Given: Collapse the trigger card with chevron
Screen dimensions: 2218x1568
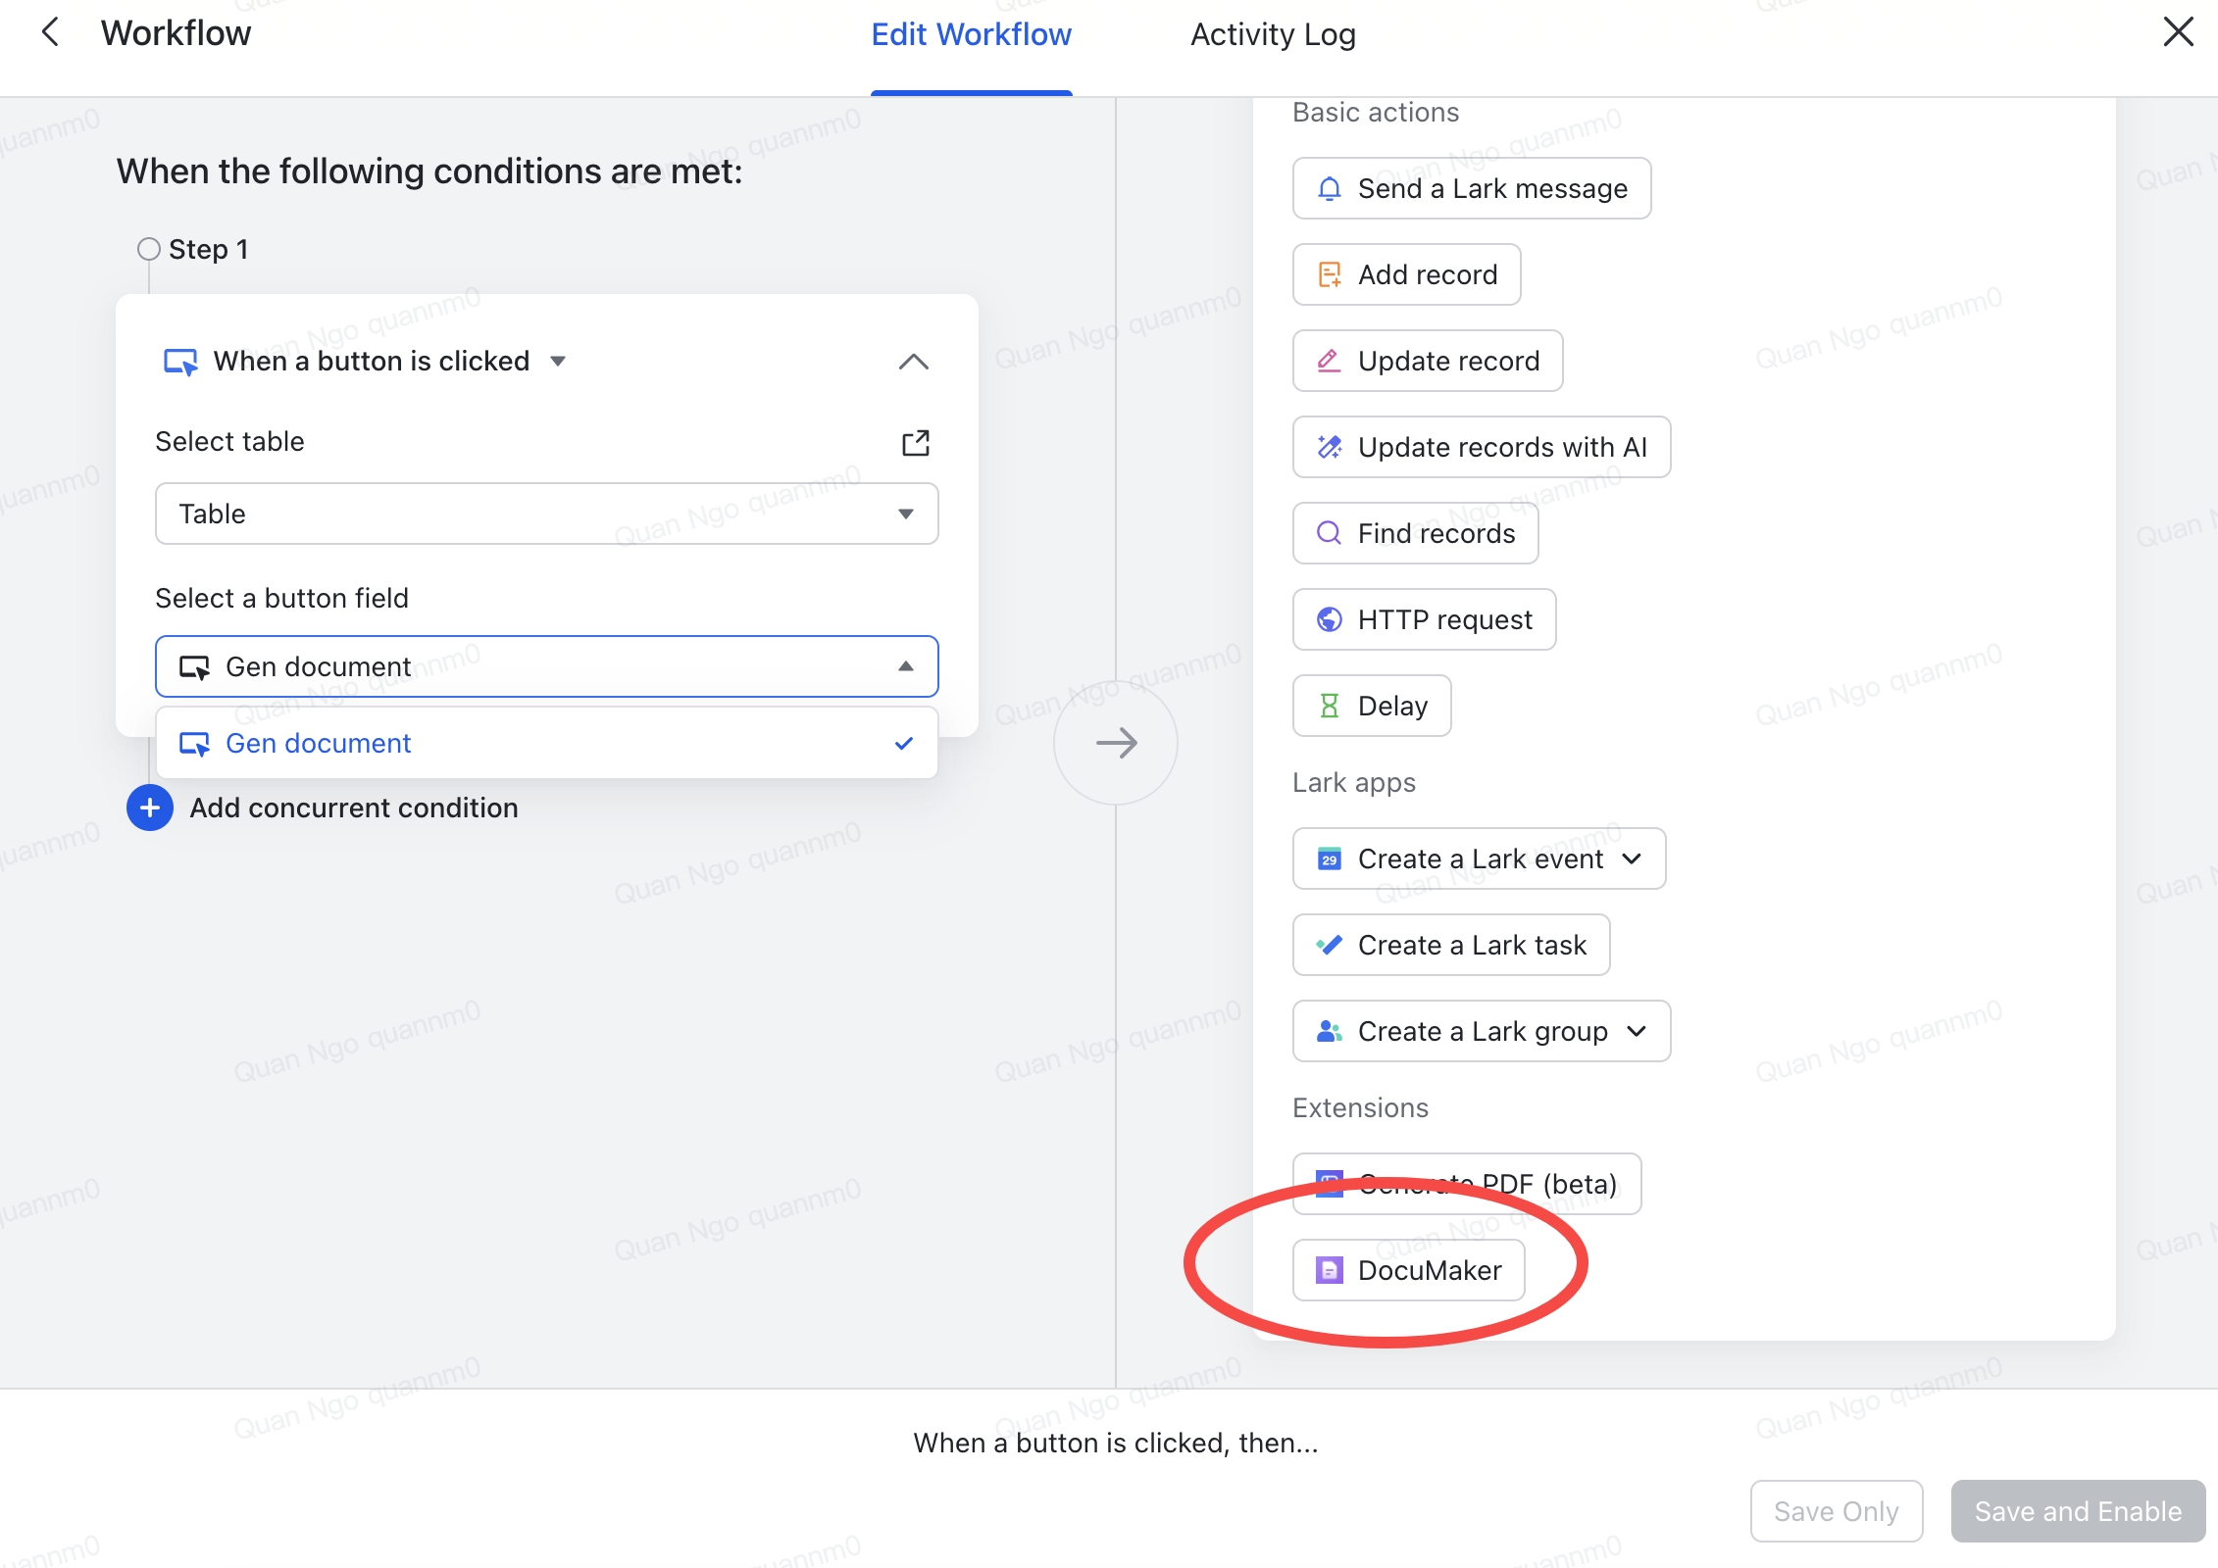Looking at the screenshot, I should coord(913,362).
